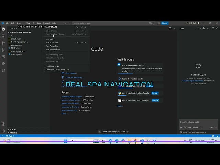The image size is (220, 165).
Task: Open the File menu
Action: pyautogui.click(x=8, y=23)
